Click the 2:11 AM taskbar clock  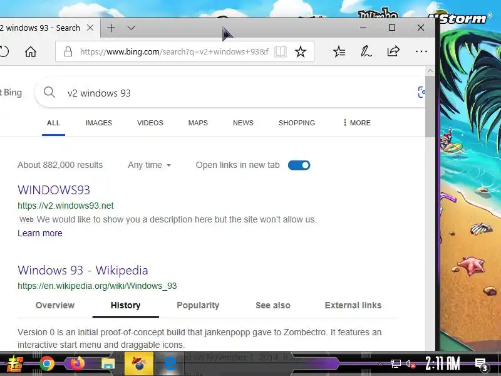coord(443,363)
